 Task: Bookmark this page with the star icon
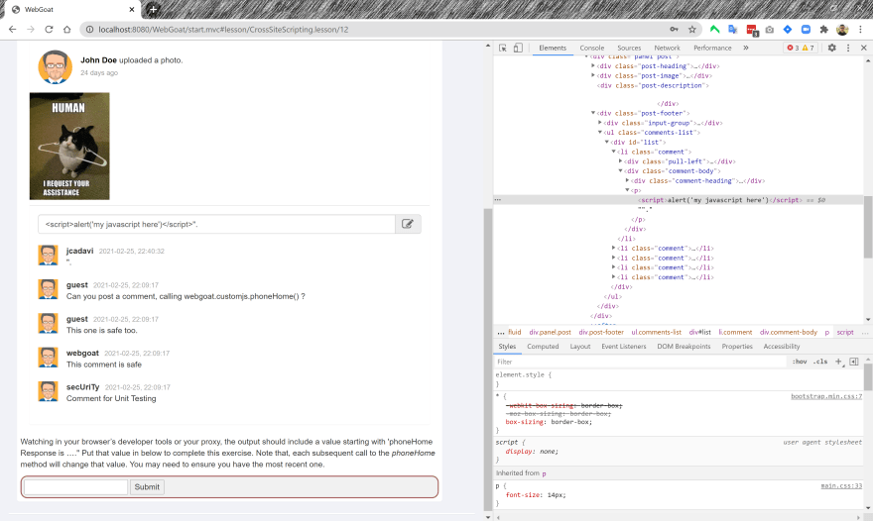point(692,30)
